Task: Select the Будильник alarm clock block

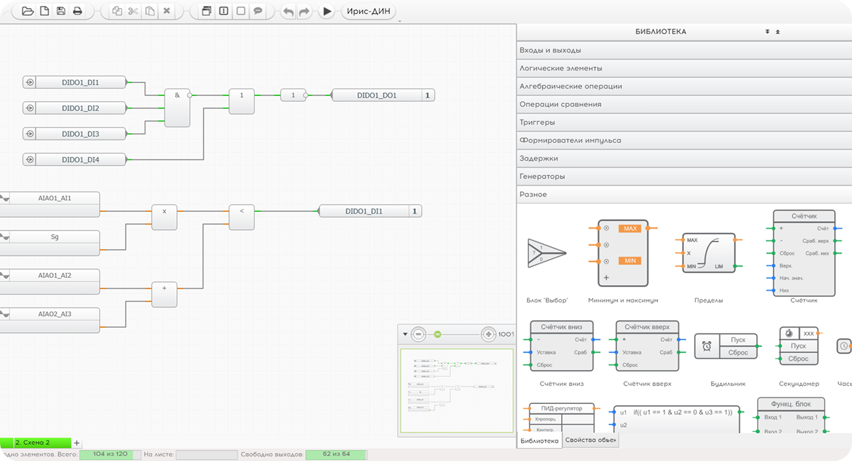Action: point(726,346)
